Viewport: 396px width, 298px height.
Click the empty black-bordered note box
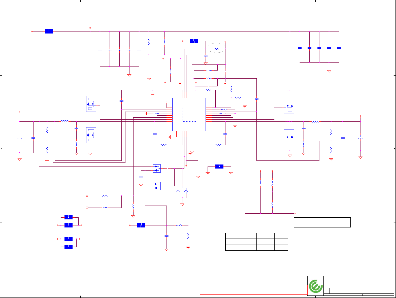(322, 222)
